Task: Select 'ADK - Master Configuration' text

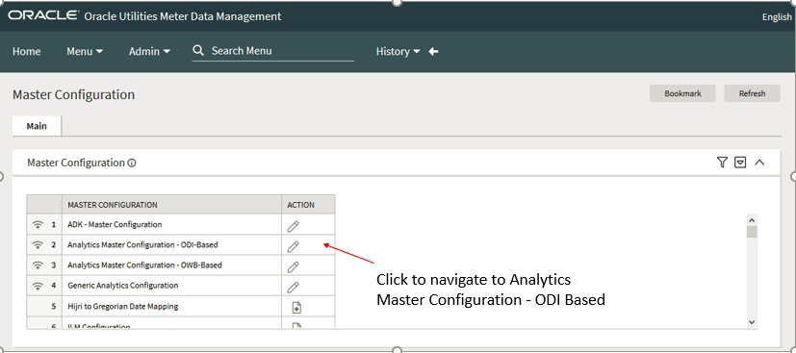Action: [115, 224]
